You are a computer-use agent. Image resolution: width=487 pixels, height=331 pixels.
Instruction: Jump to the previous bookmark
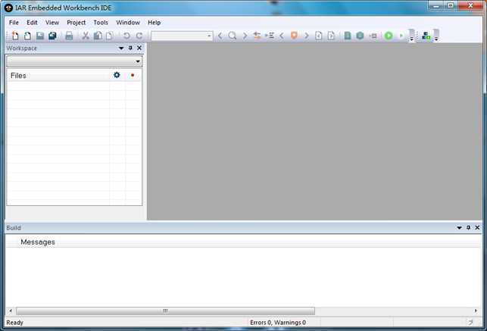(282, 36)
